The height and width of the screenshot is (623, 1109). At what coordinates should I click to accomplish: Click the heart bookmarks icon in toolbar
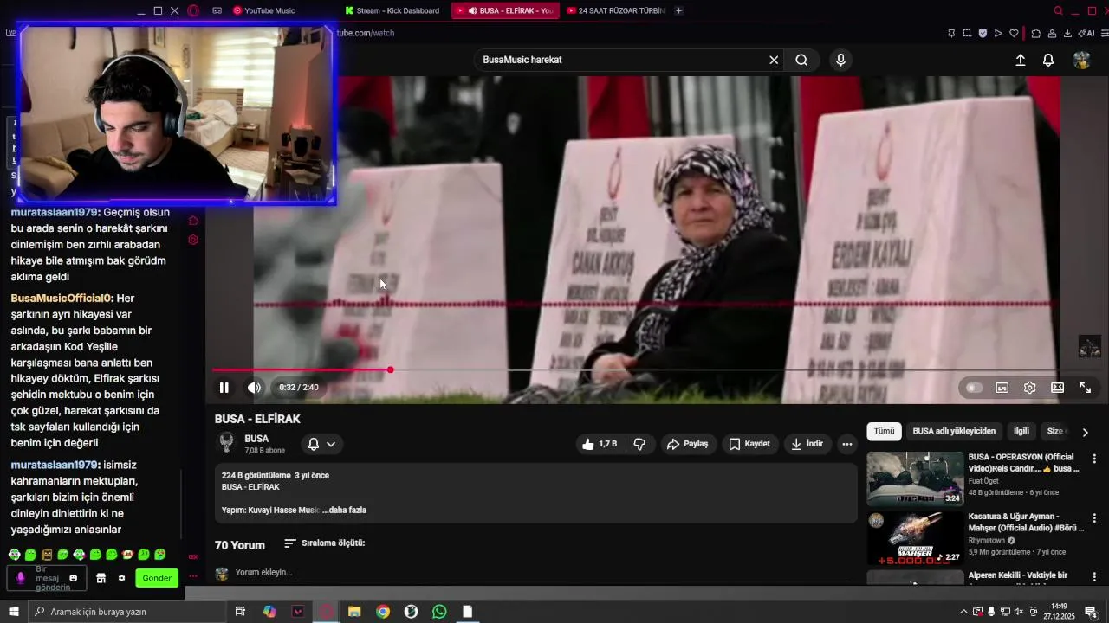(x=1014, y=33)
